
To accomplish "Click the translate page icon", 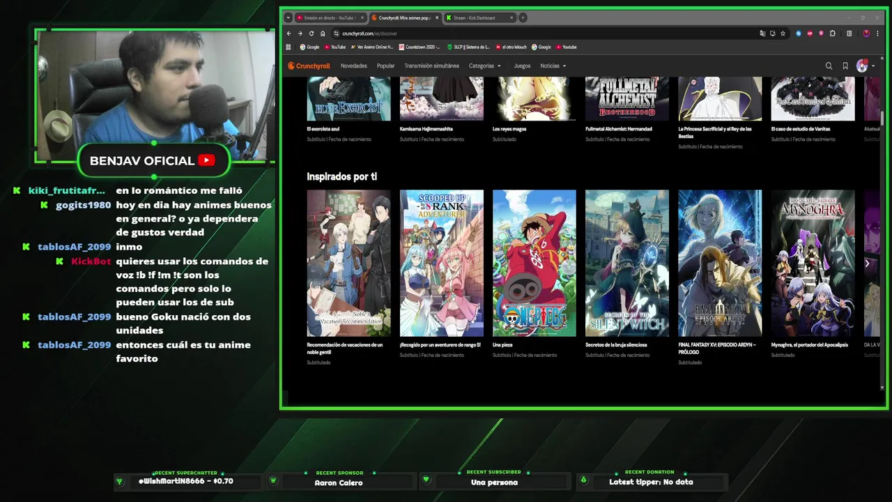I will point(762,33).
